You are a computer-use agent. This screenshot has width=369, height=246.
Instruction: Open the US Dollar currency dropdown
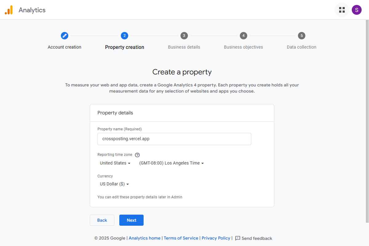[114, 184]
